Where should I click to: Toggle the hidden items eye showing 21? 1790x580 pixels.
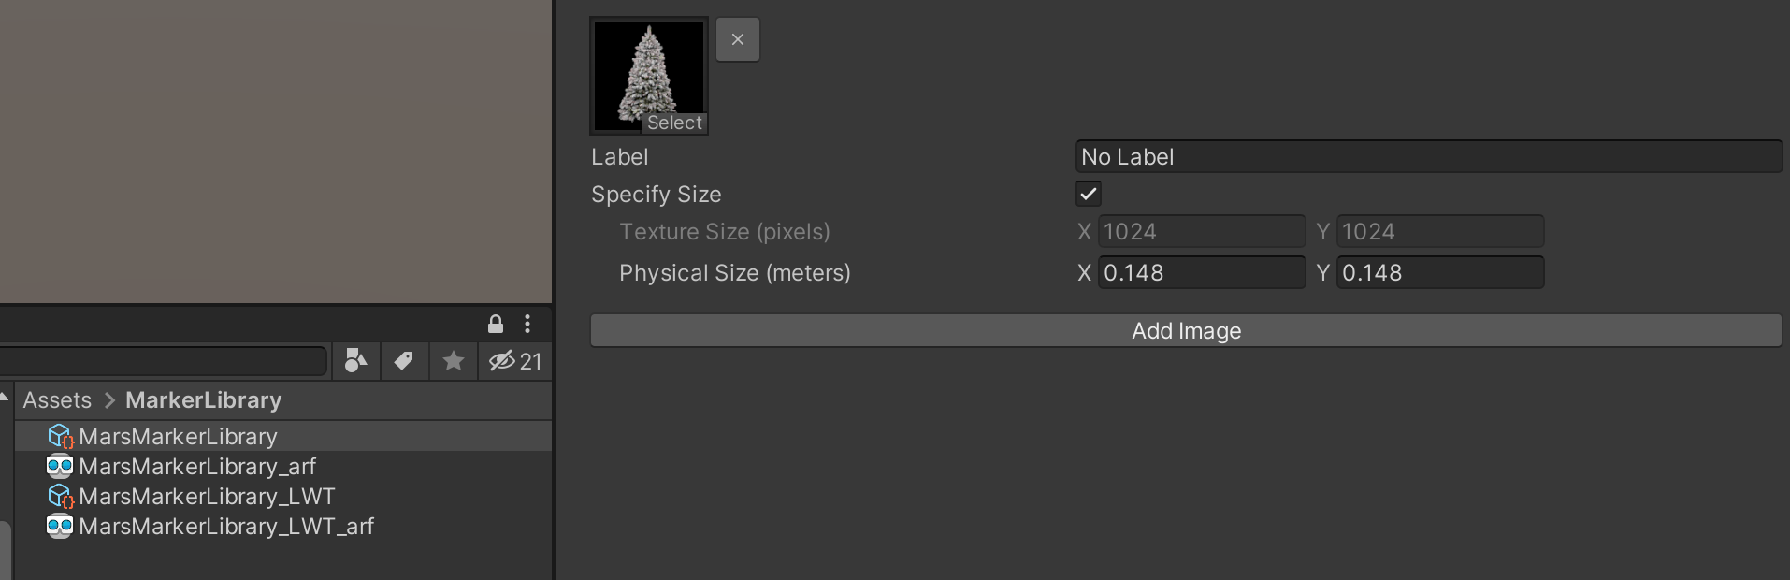click(513, 361)
